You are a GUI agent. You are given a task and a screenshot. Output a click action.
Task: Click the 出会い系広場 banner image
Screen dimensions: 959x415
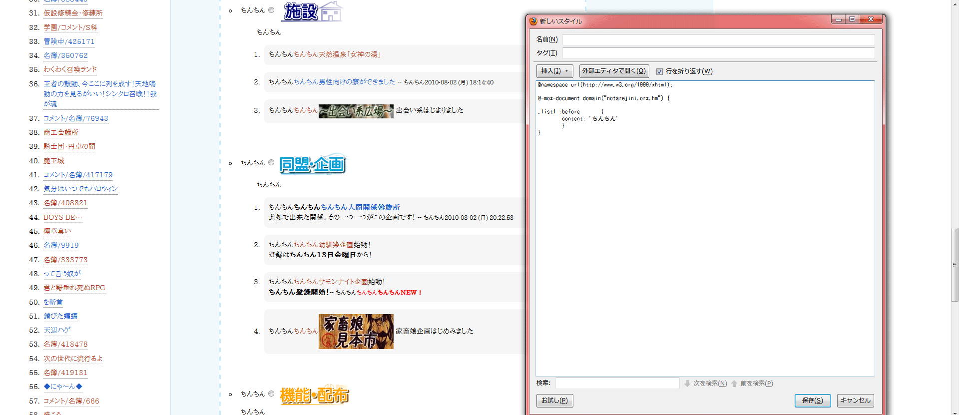point(356,110)
